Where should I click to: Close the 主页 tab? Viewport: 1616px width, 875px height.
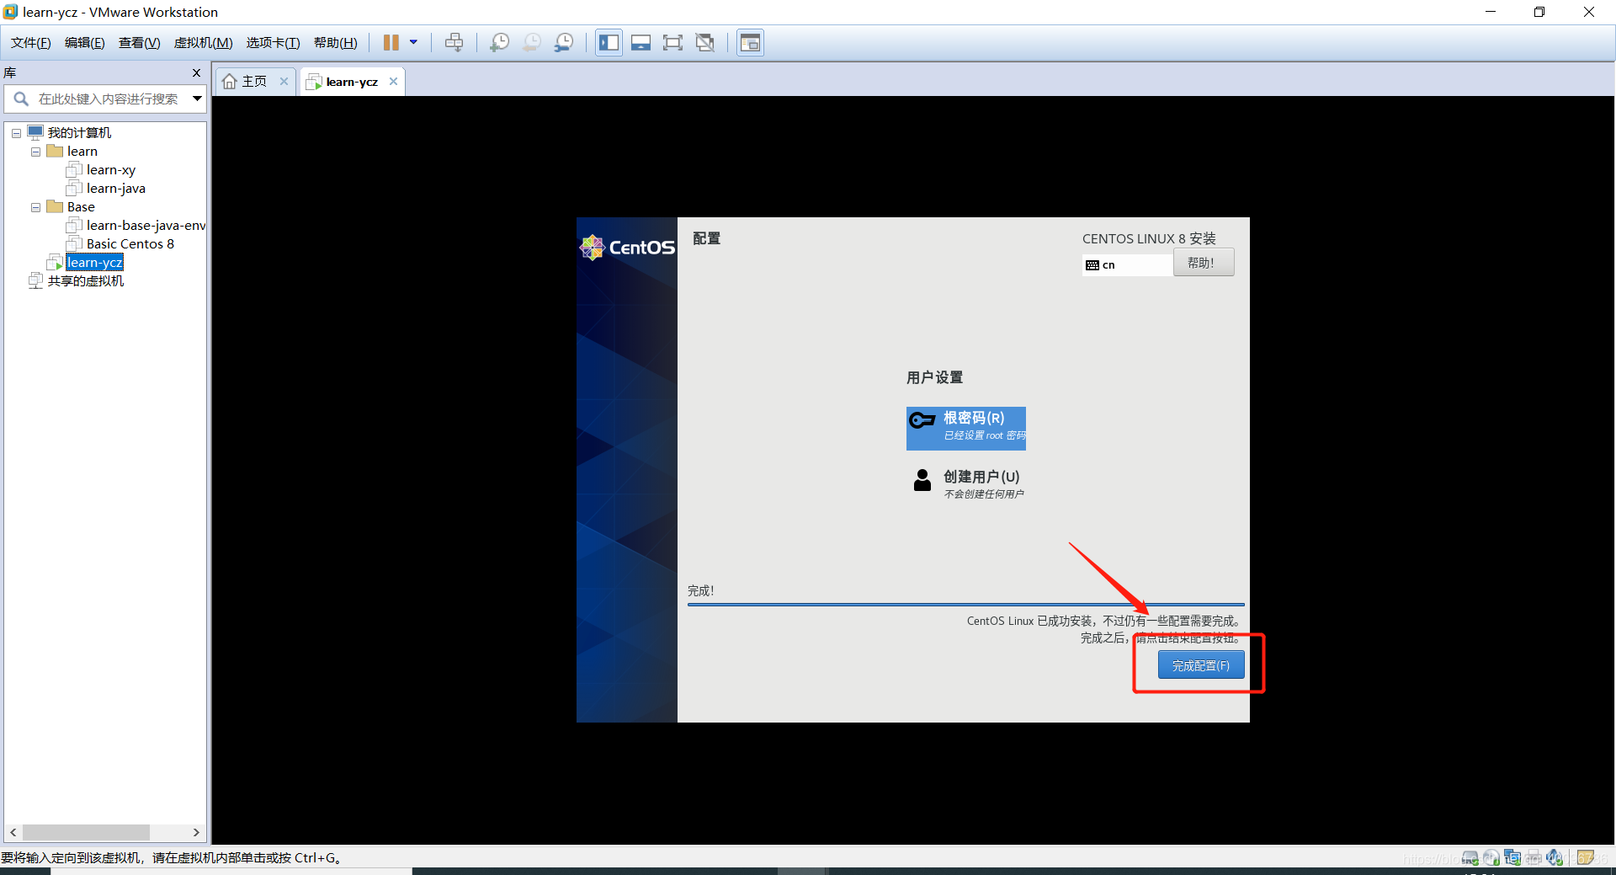[284, 82]
